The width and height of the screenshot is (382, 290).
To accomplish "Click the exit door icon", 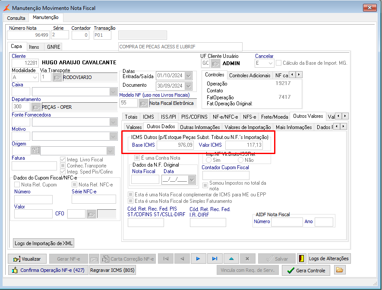I will click(x=301, y=259).
